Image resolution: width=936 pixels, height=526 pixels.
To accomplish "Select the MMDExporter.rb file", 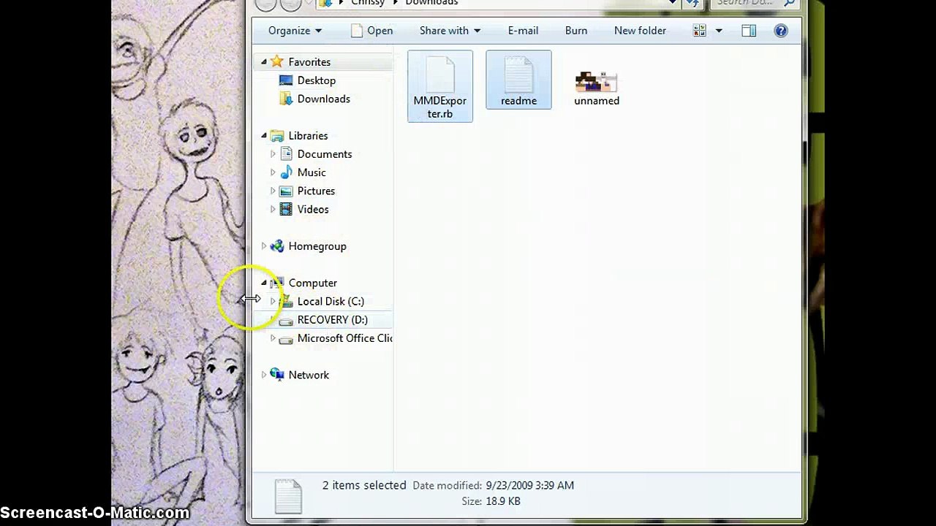I will [x=440, y=86].
